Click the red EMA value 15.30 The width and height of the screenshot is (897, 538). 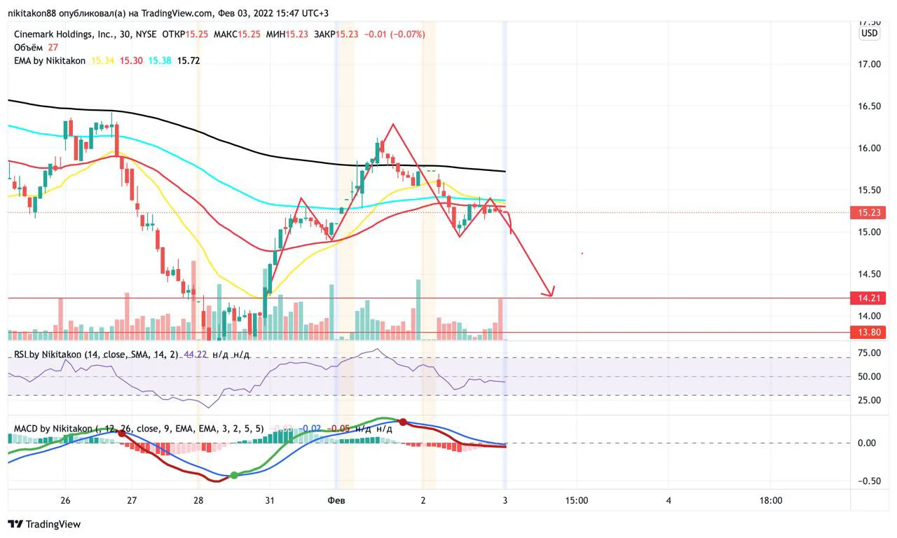pos(131,61)
